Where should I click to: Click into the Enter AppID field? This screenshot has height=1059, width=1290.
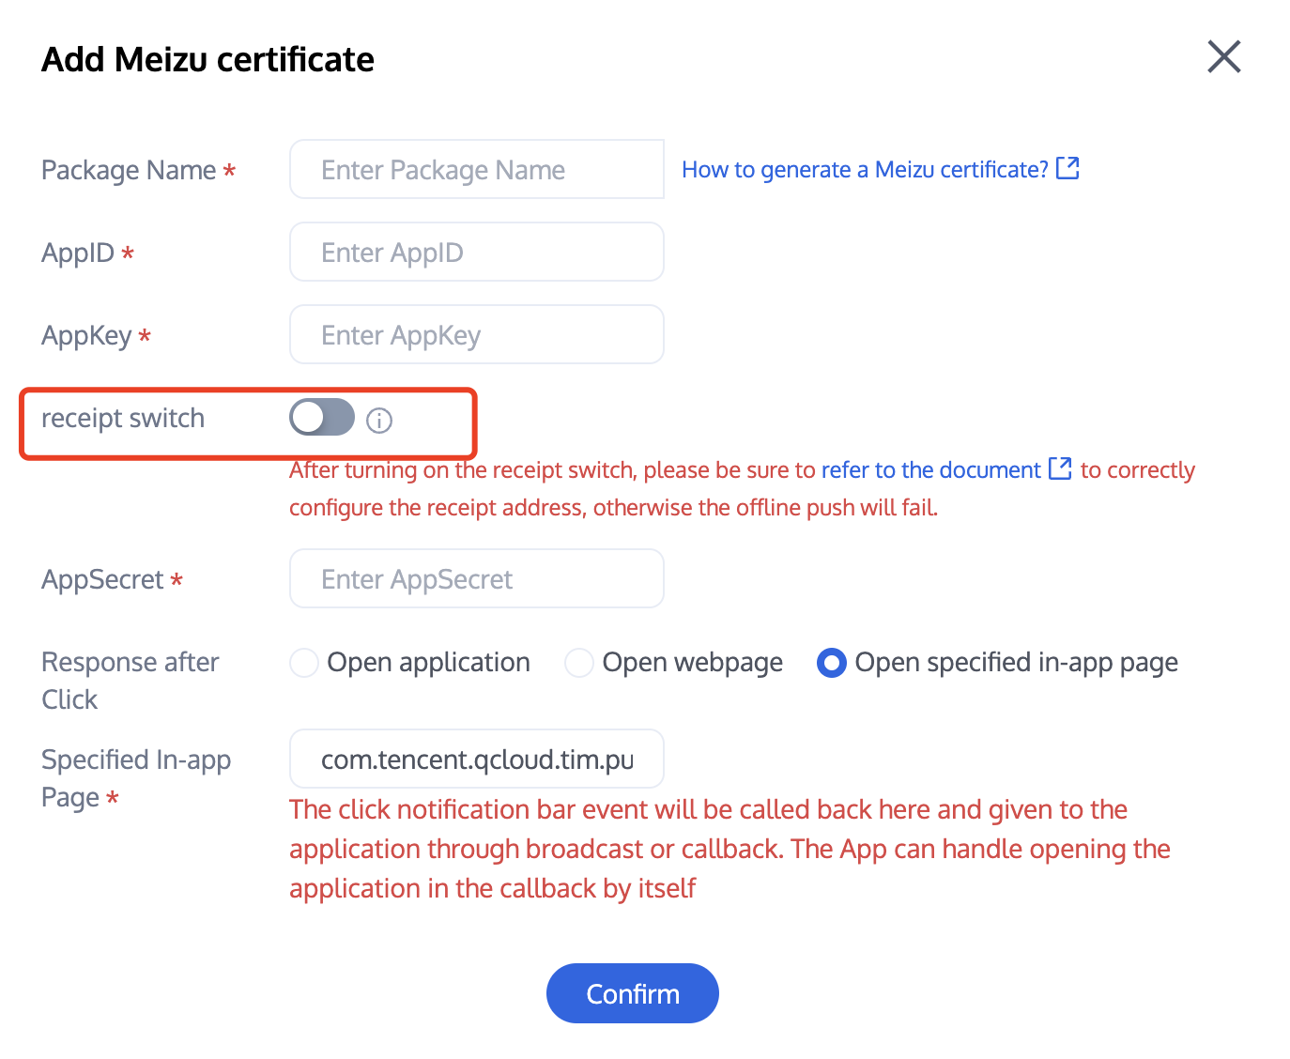coord(476,253)
